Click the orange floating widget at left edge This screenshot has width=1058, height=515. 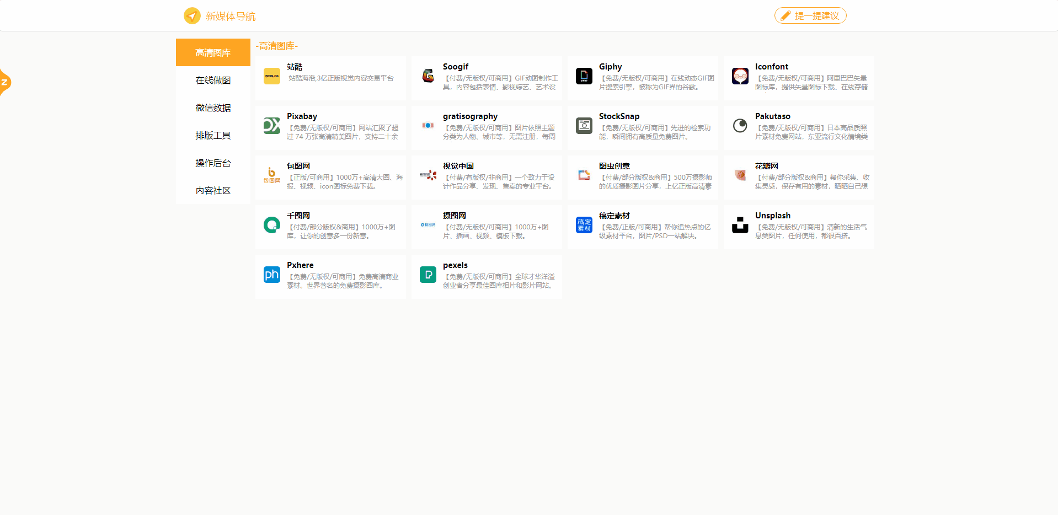pos(5,82)
